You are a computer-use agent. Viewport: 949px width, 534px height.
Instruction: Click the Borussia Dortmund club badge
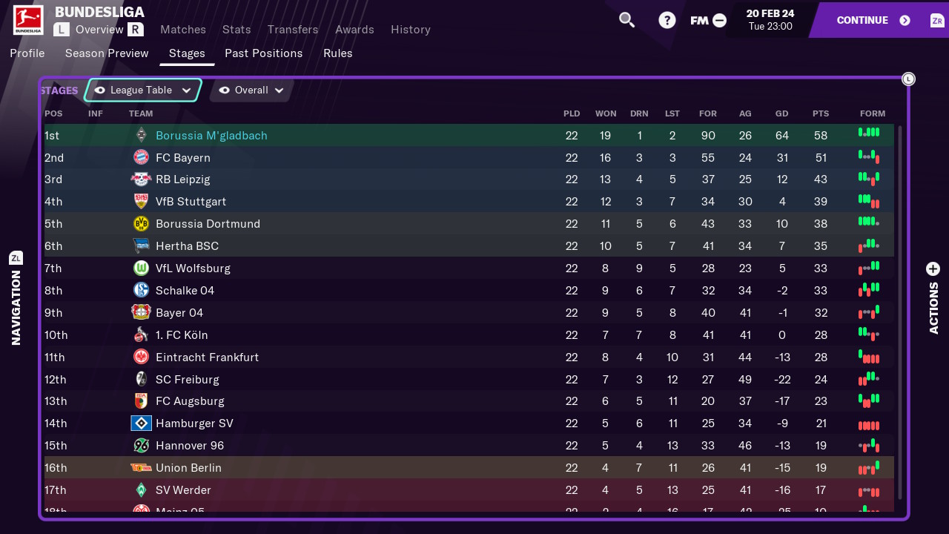point(141,224)
